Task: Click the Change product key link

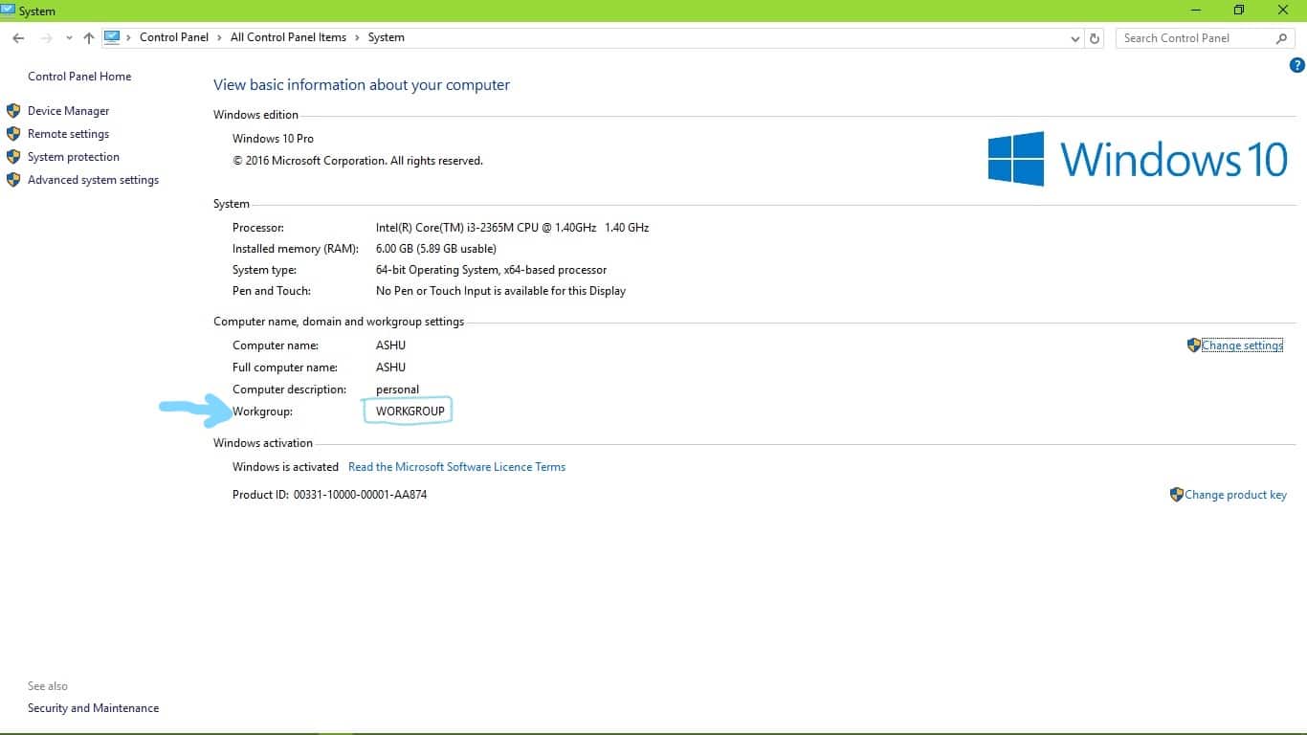Action: point(1235,495)
